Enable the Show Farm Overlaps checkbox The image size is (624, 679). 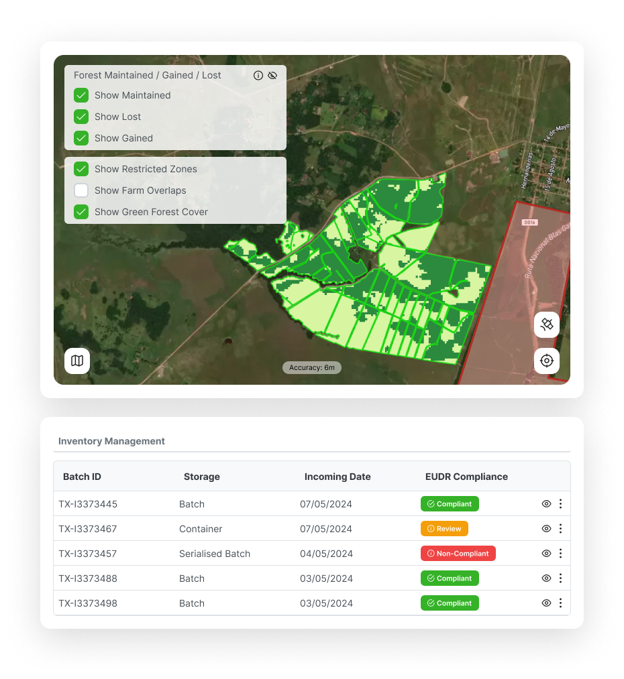click(x=81, y=190)
